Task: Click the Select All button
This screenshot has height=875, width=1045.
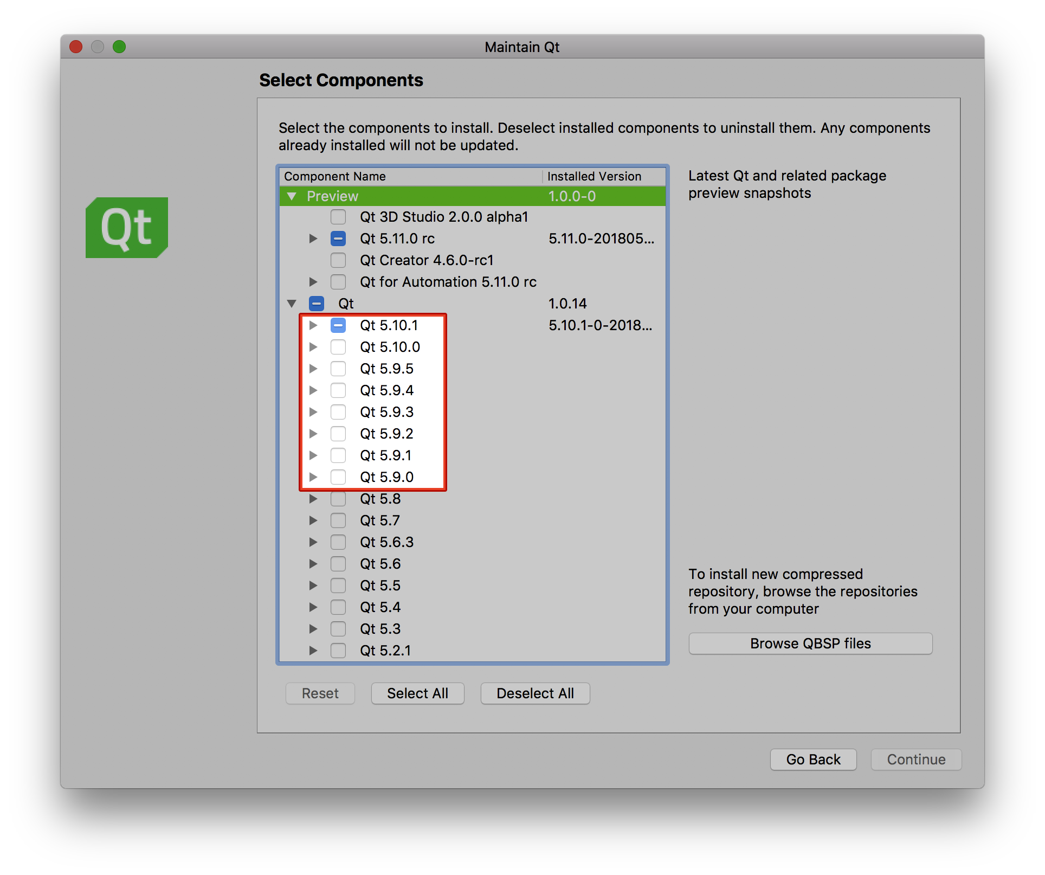Action: click(x=417, y=693)
